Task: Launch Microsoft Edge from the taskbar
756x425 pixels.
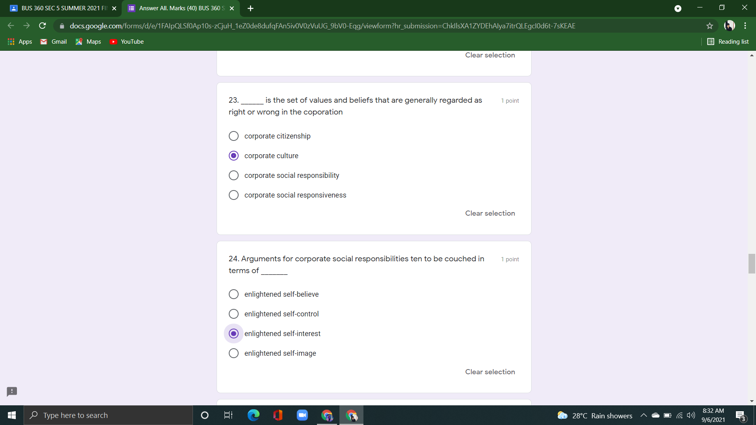Action: point(253,415)
